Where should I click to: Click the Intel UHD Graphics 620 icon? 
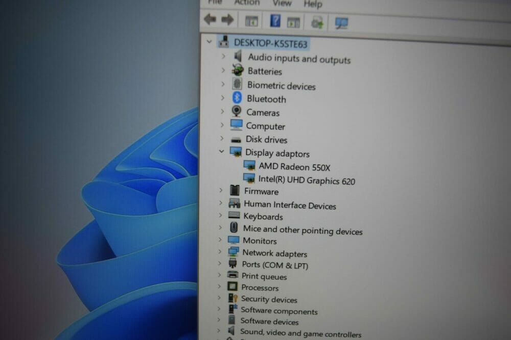249,178
